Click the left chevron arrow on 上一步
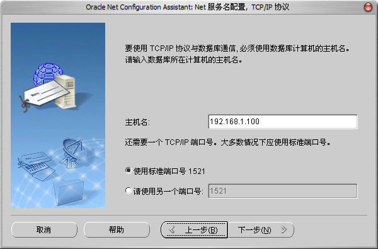The width and height of the screenshot is (378, 249). (x=172, y=229)
